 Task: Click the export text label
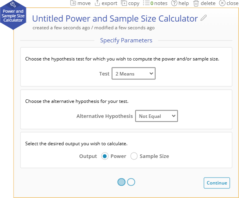pyautogui.click(x=109, y=3)
